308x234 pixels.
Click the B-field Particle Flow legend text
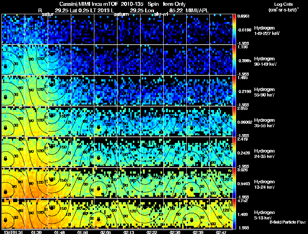tap(288, 222)
